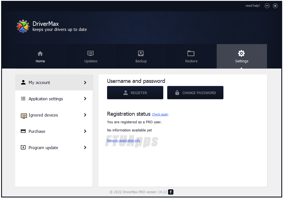This screenshot has width=283, height=198.
Task: Click the DriverMax title text
Action: (46, 24)
